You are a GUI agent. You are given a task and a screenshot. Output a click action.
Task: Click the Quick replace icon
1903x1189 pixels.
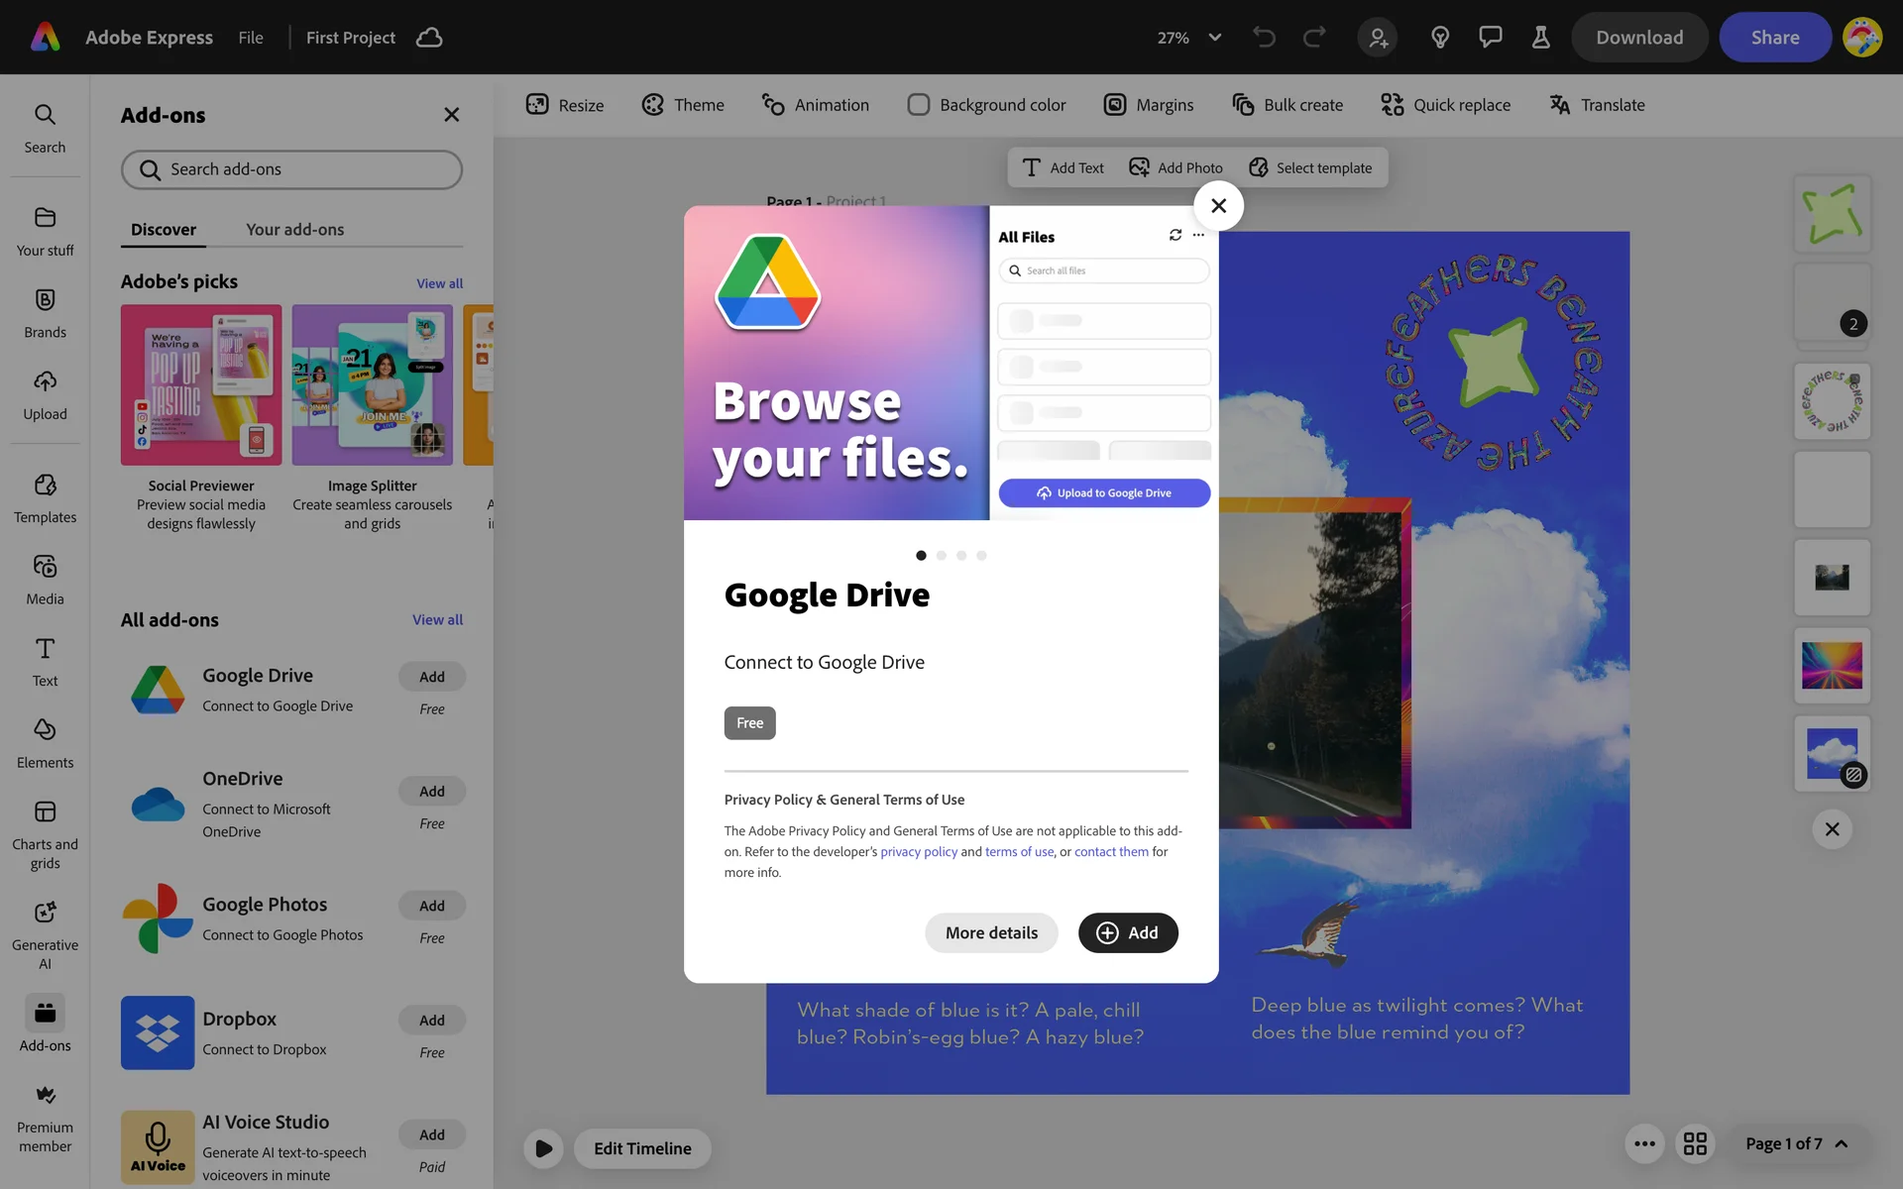[1392, 105]
